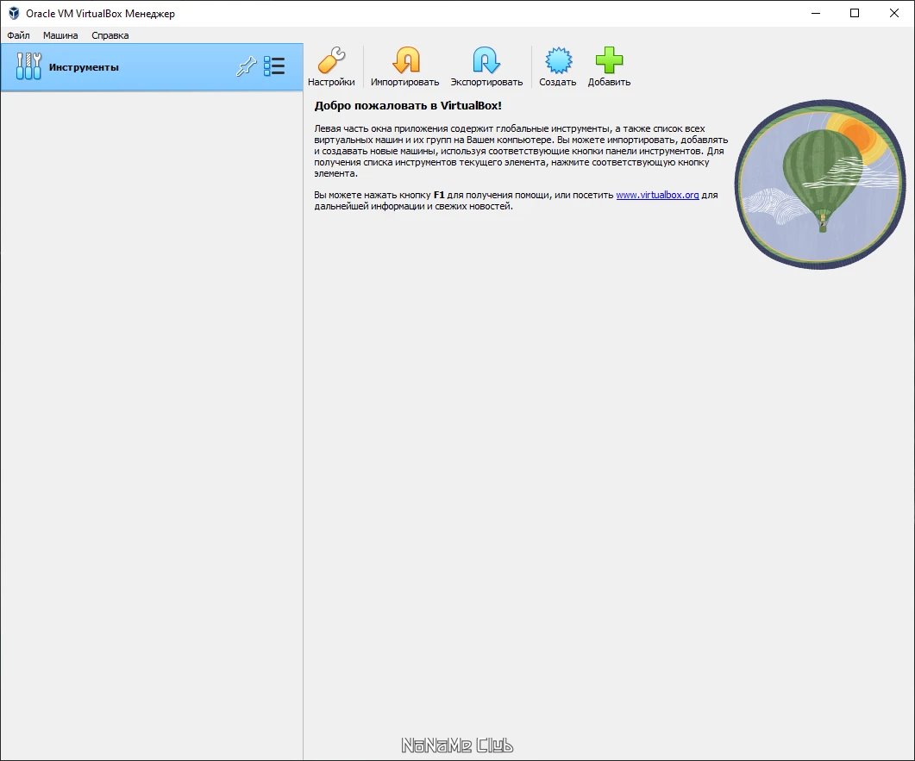Maximize the VirtualBox Manager window

click(x=855, y=14)
